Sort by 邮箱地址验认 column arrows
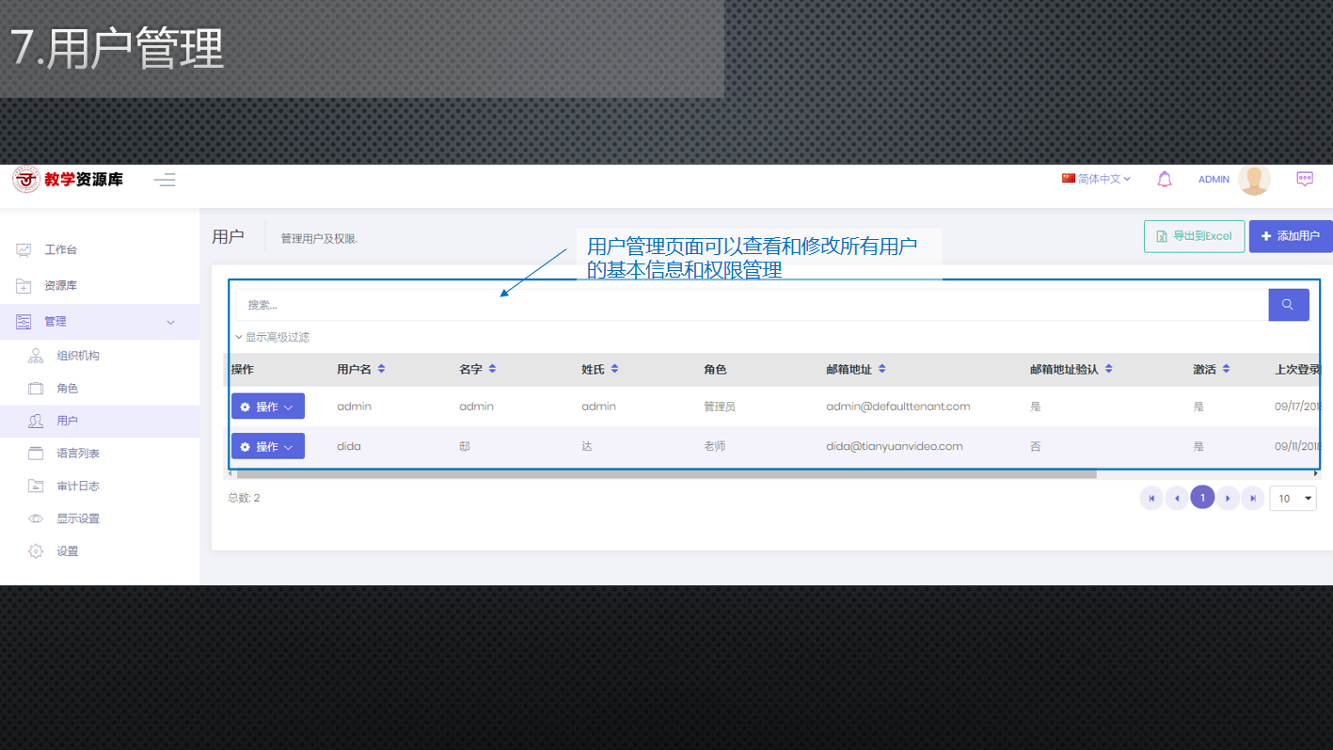1333x750 pixels. click(x=1109, y=369)
